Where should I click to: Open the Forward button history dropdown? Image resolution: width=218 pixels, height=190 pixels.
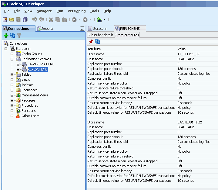click(91, 20)
